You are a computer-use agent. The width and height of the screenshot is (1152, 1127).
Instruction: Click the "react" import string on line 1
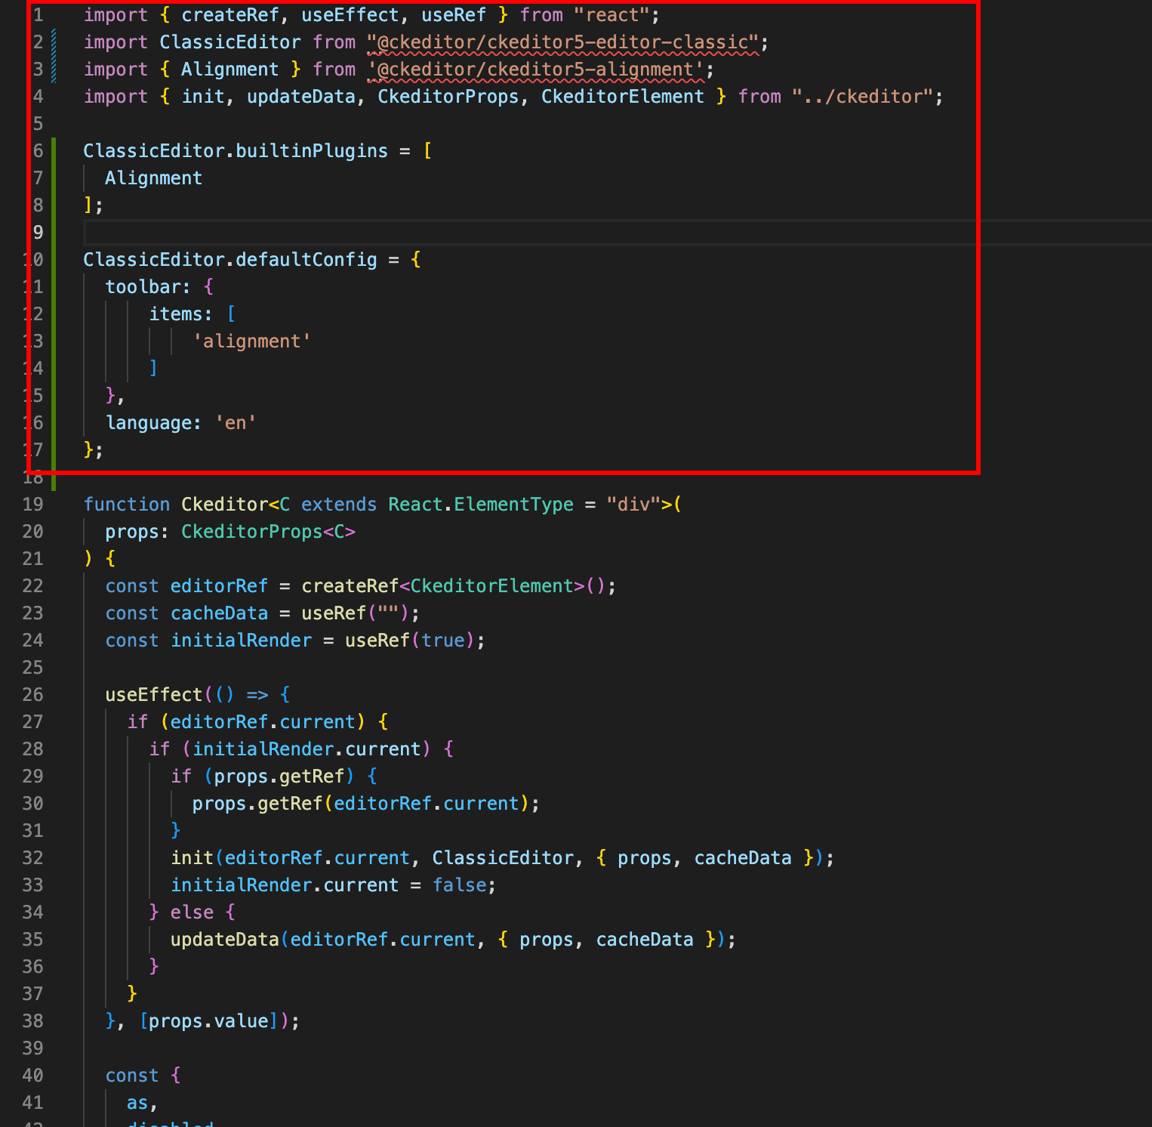(x=616, y=15)
